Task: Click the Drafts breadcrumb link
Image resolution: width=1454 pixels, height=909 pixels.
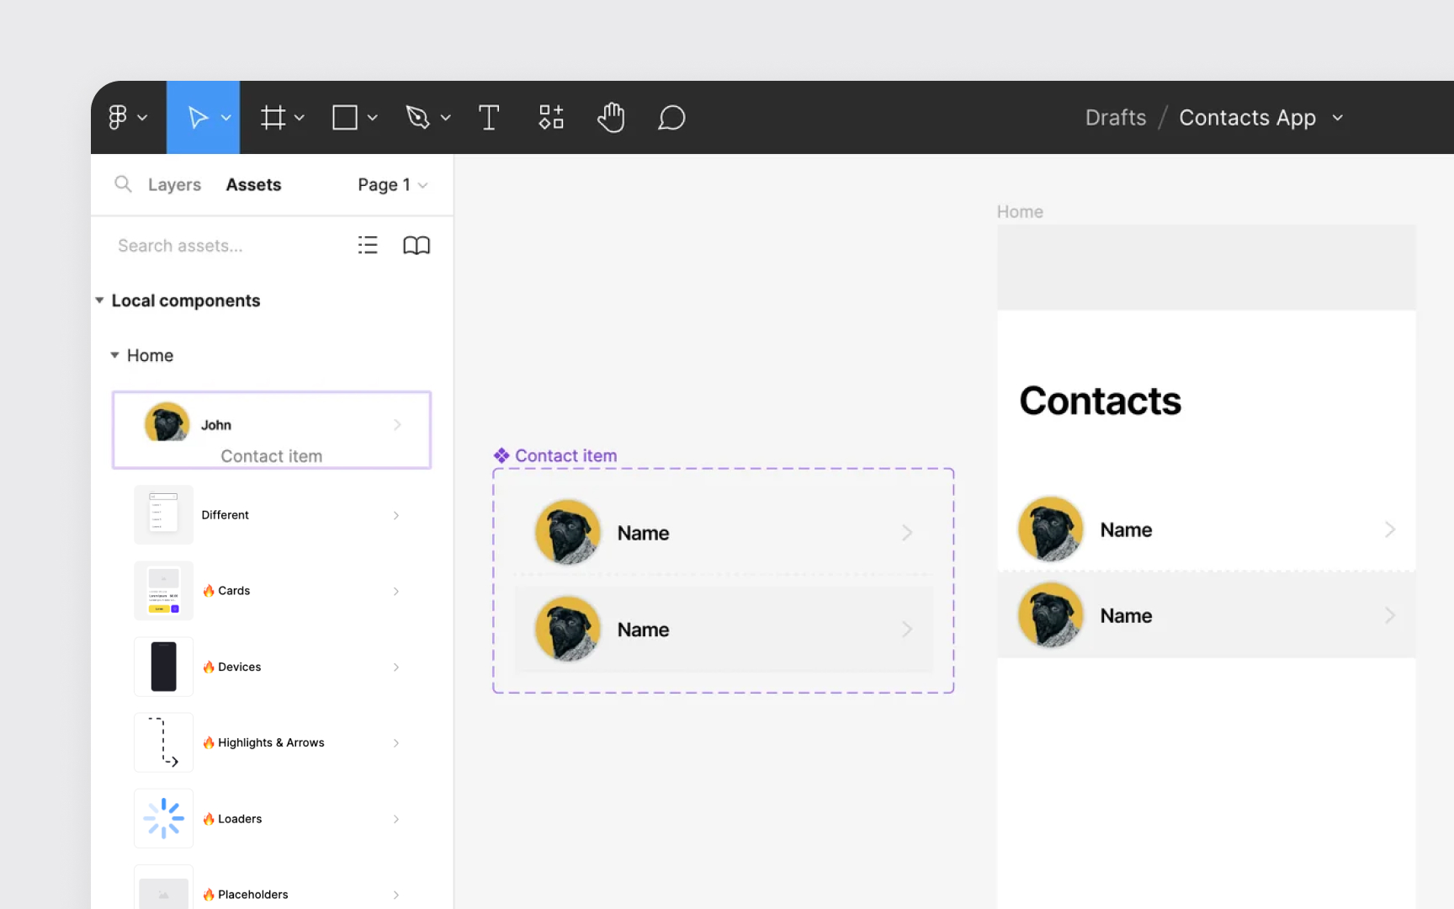Action: 1115,118
